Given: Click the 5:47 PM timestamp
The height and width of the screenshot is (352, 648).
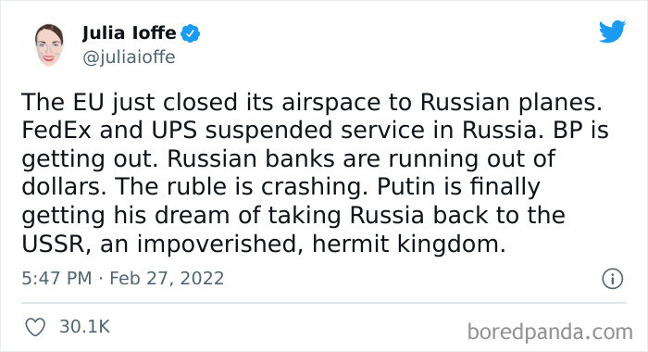Looking at the screenshot, I should (x=56, y=278).
